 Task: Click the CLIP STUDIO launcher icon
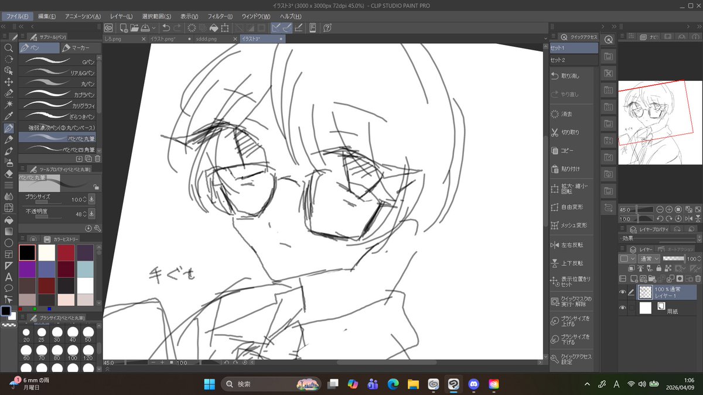pos(108,28)
